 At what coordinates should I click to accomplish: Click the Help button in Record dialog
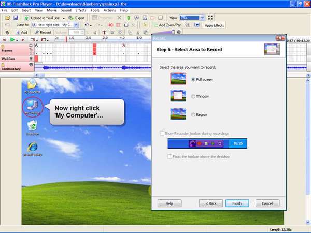(169, 203)
